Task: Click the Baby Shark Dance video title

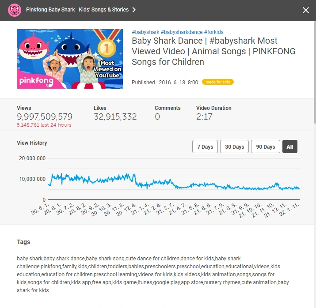Action: click(213, 51)
